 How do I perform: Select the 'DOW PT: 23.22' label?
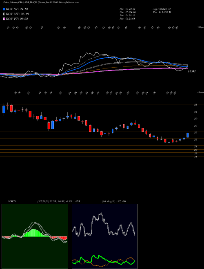[x=17, y=19]
